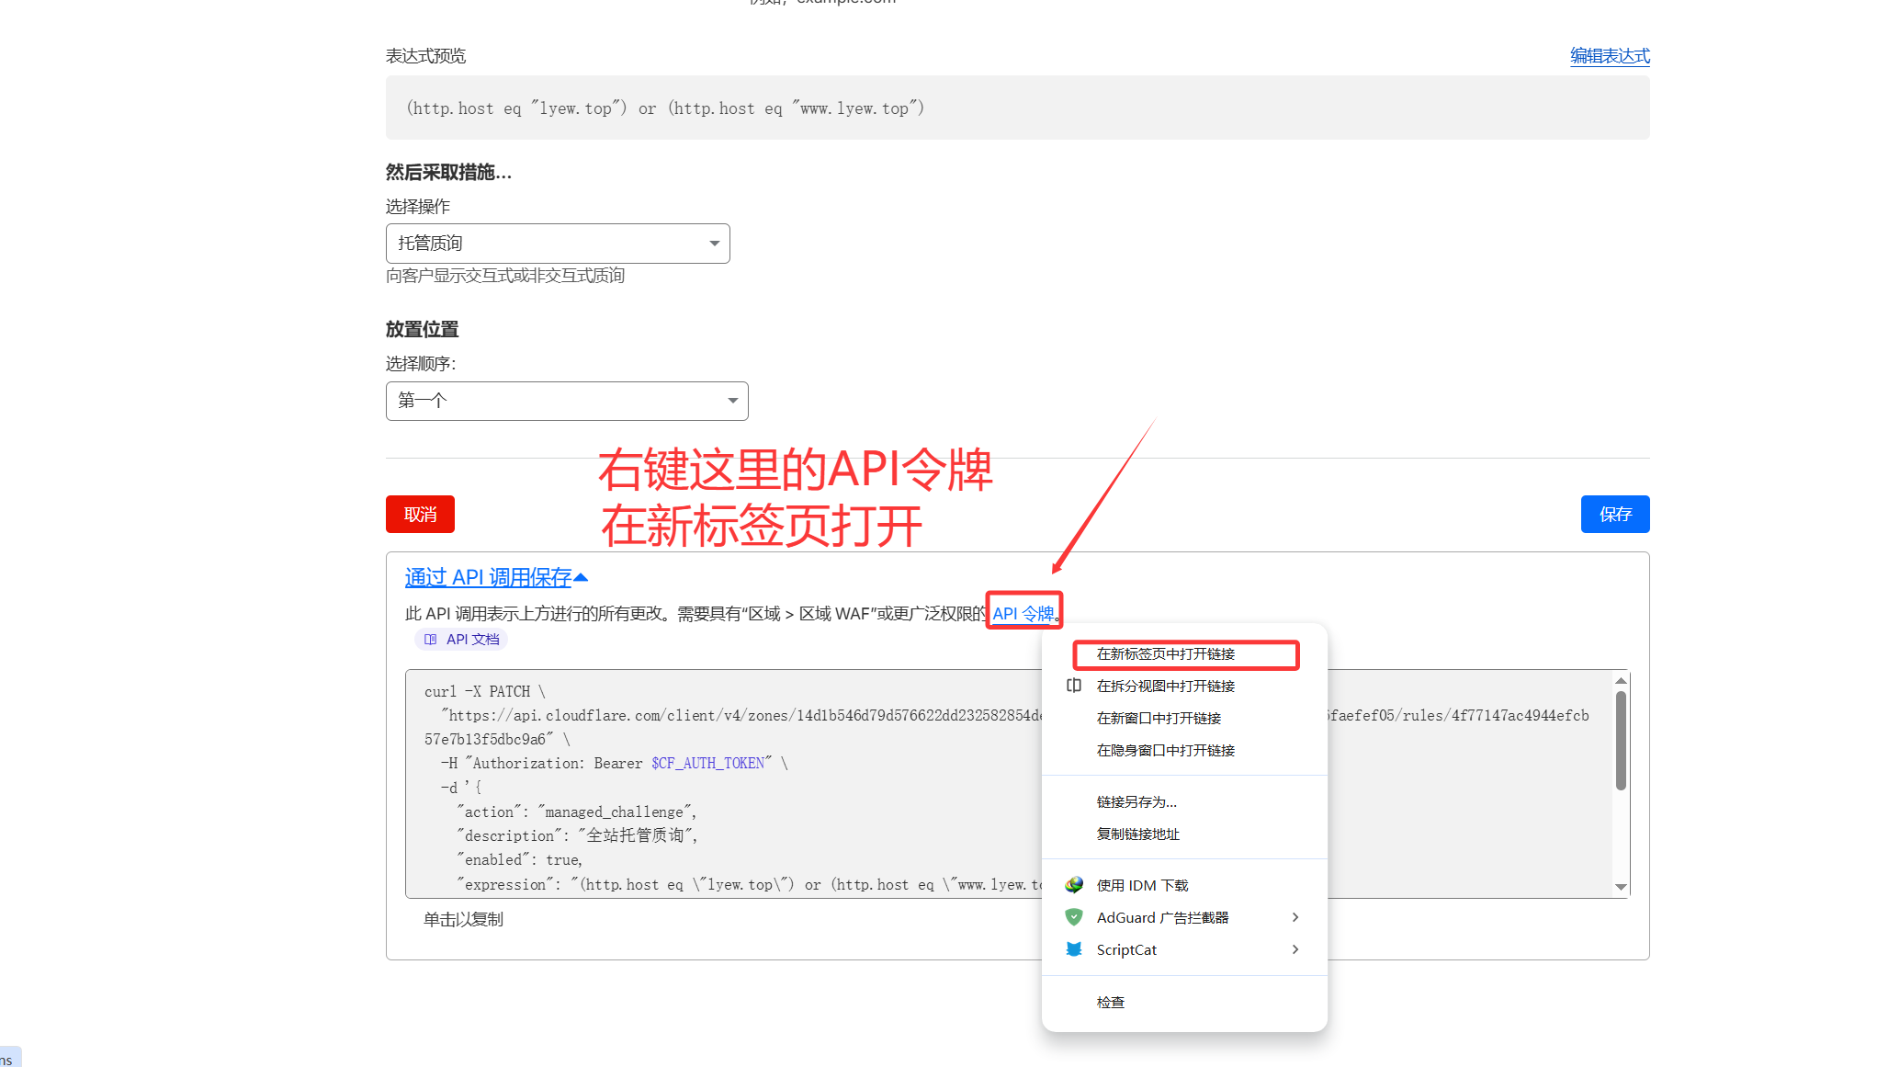Click the blue 保存 button
The width and height of the screenshot is (1877, 1067).
pyautogui.click(x=1615, y=515)
